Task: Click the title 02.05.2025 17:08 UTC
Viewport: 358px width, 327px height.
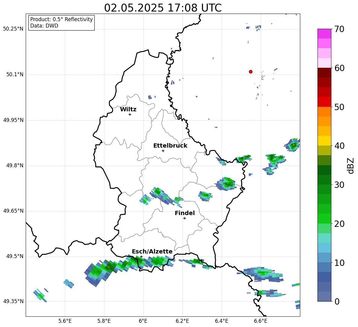Action: pos(163,8)
